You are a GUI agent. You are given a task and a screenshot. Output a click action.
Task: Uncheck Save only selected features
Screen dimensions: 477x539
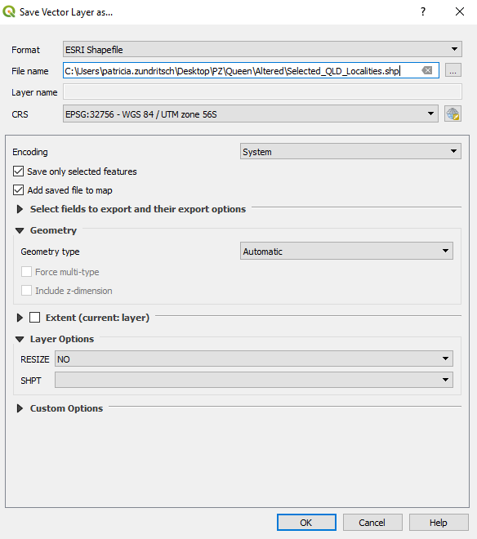(18, 171)
